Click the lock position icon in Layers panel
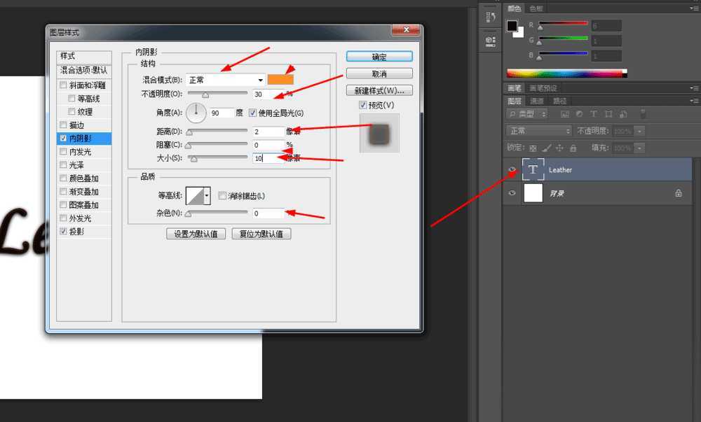 (559, 148)
